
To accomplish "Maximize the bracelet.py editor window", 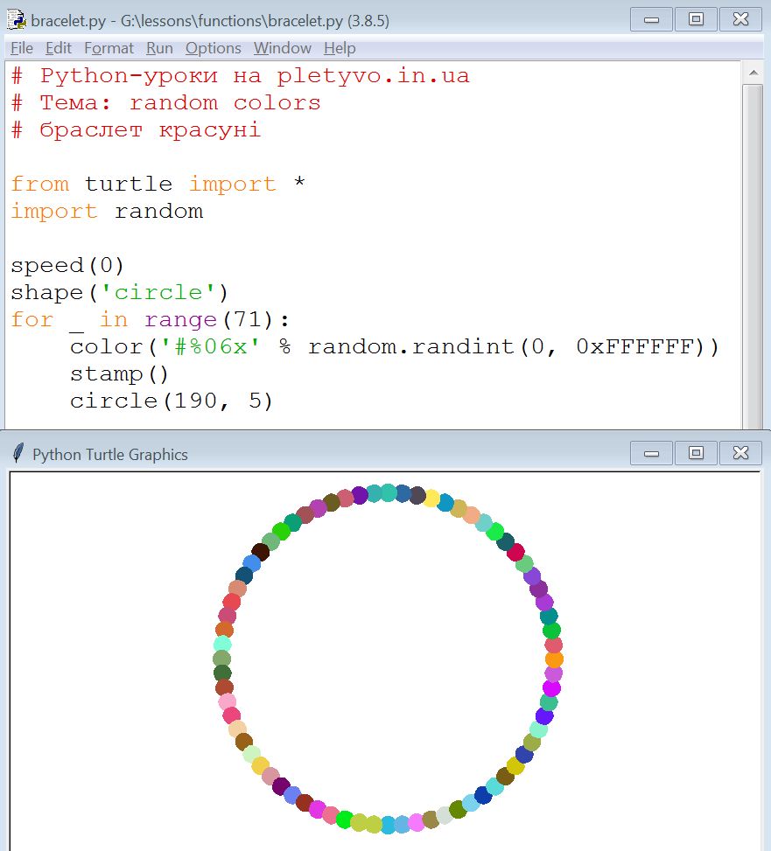I will (696, 19).
